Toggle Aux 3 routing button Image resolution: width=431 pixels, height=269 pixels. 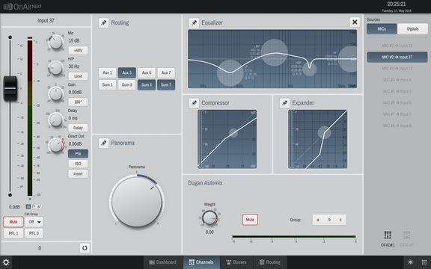[126, 72]
